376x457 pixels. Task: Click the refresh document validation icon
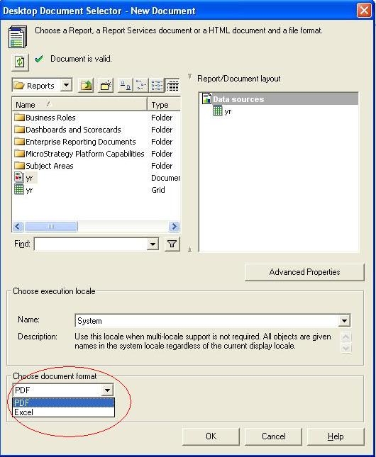[20, 62]
